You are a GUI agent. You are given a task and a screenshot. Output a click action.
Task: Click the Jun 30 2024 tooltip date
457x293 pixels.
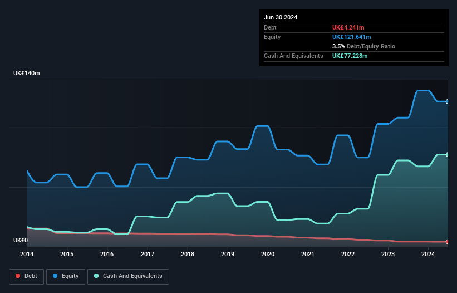[281, 17]
